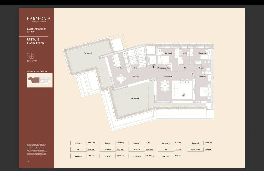The image size is (264, 171).
Task: Open the Posizione nel piano thumbnail
Action: 40,80
